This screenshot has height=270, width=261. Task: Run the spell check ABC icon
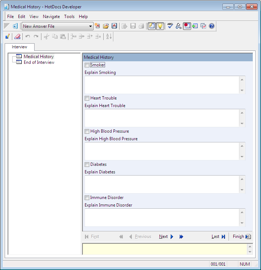tap(170, 26)
